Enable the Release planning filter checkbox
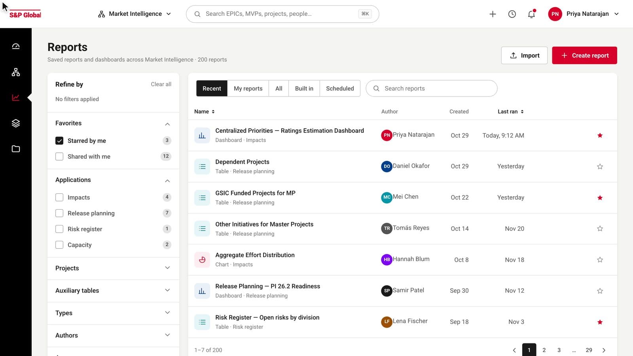The image size is (633, 356). 59,213
